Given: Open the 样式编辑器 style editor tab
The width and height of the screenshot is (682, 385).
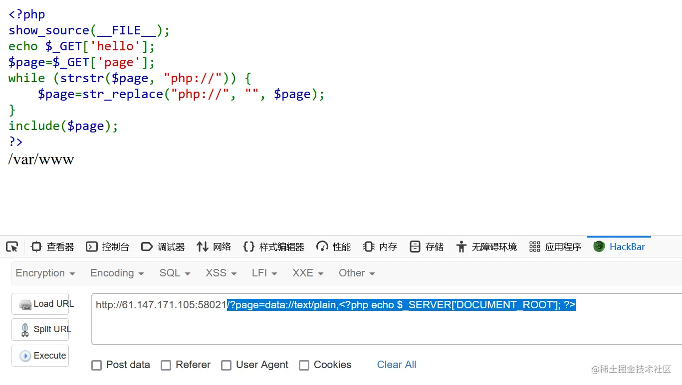Looking at the screenshot, I should point(274,247).
